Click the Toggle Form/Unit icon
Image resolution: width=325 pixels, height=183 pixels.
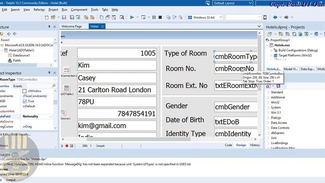(114, 17)
